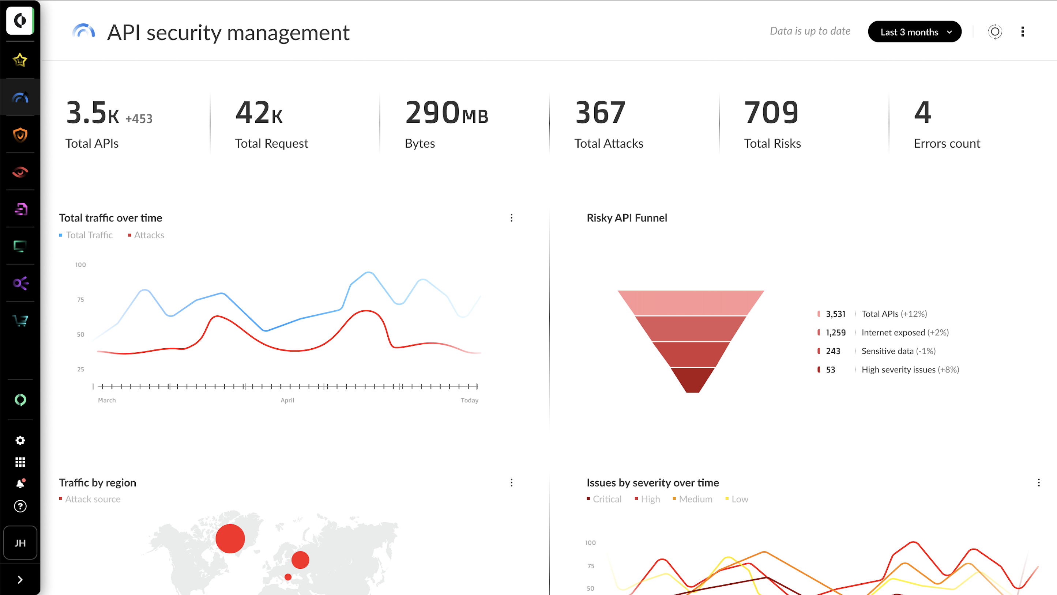This screenshot has height=595, width=1057.
Task: Click the collapse sidebar arrow button
Action: click(x=20, y=579)
